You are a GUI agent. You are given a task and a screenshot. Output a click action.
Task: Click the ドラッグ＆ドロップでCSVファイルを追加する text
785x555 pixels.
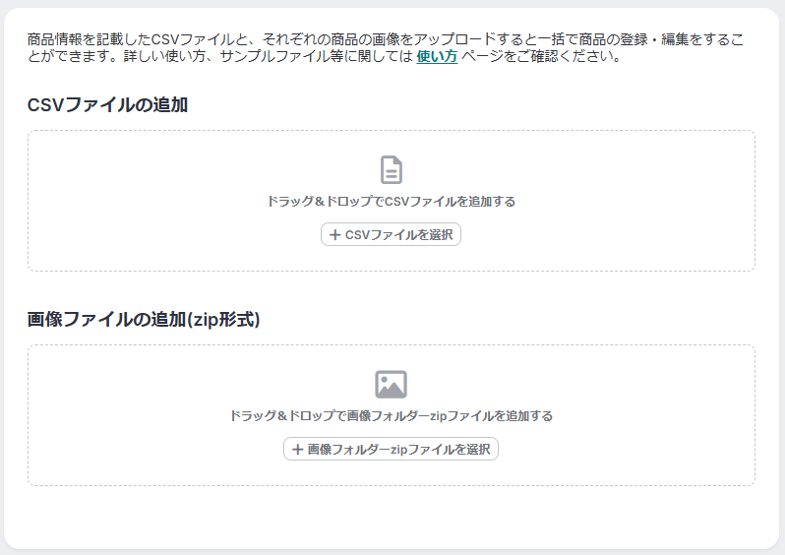pos(391,202)
